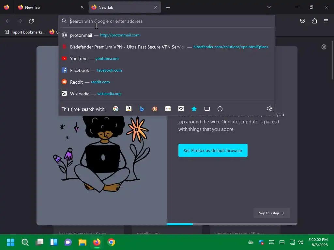Close the second New Tab
Image resolution: width=334 pixels, height=250 pixels.
point(156,7)
